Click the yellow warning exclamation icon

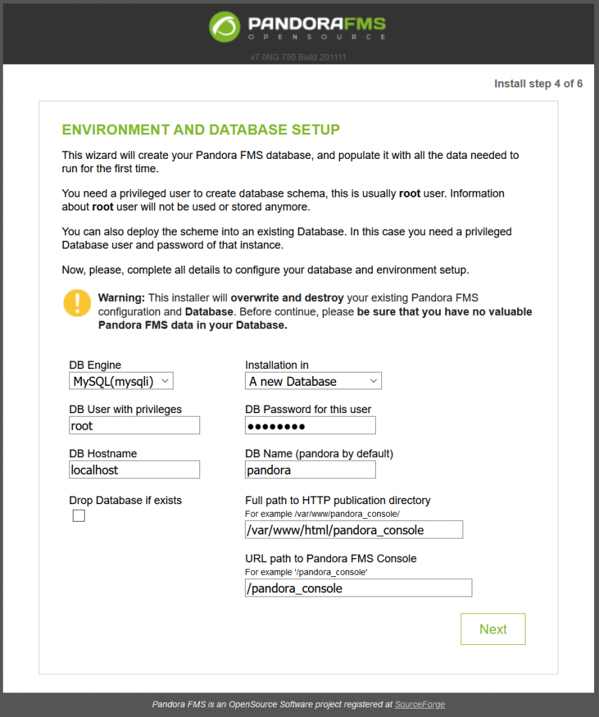[77, 302]
